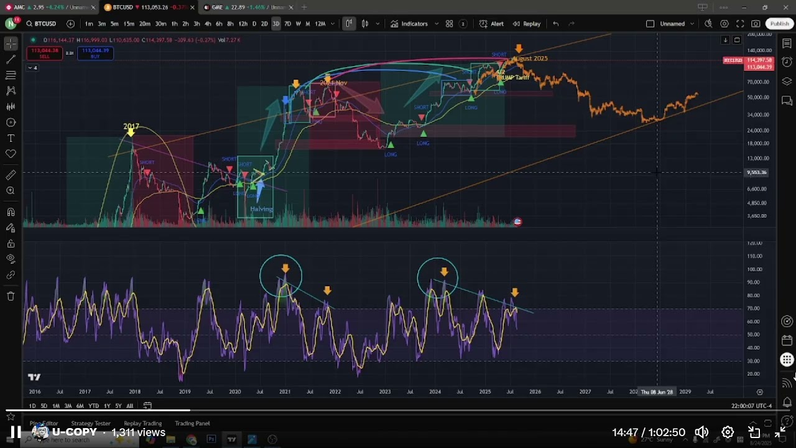796x448 pixels.
Task: Click the video progress bar
Action: coord(398,411)
